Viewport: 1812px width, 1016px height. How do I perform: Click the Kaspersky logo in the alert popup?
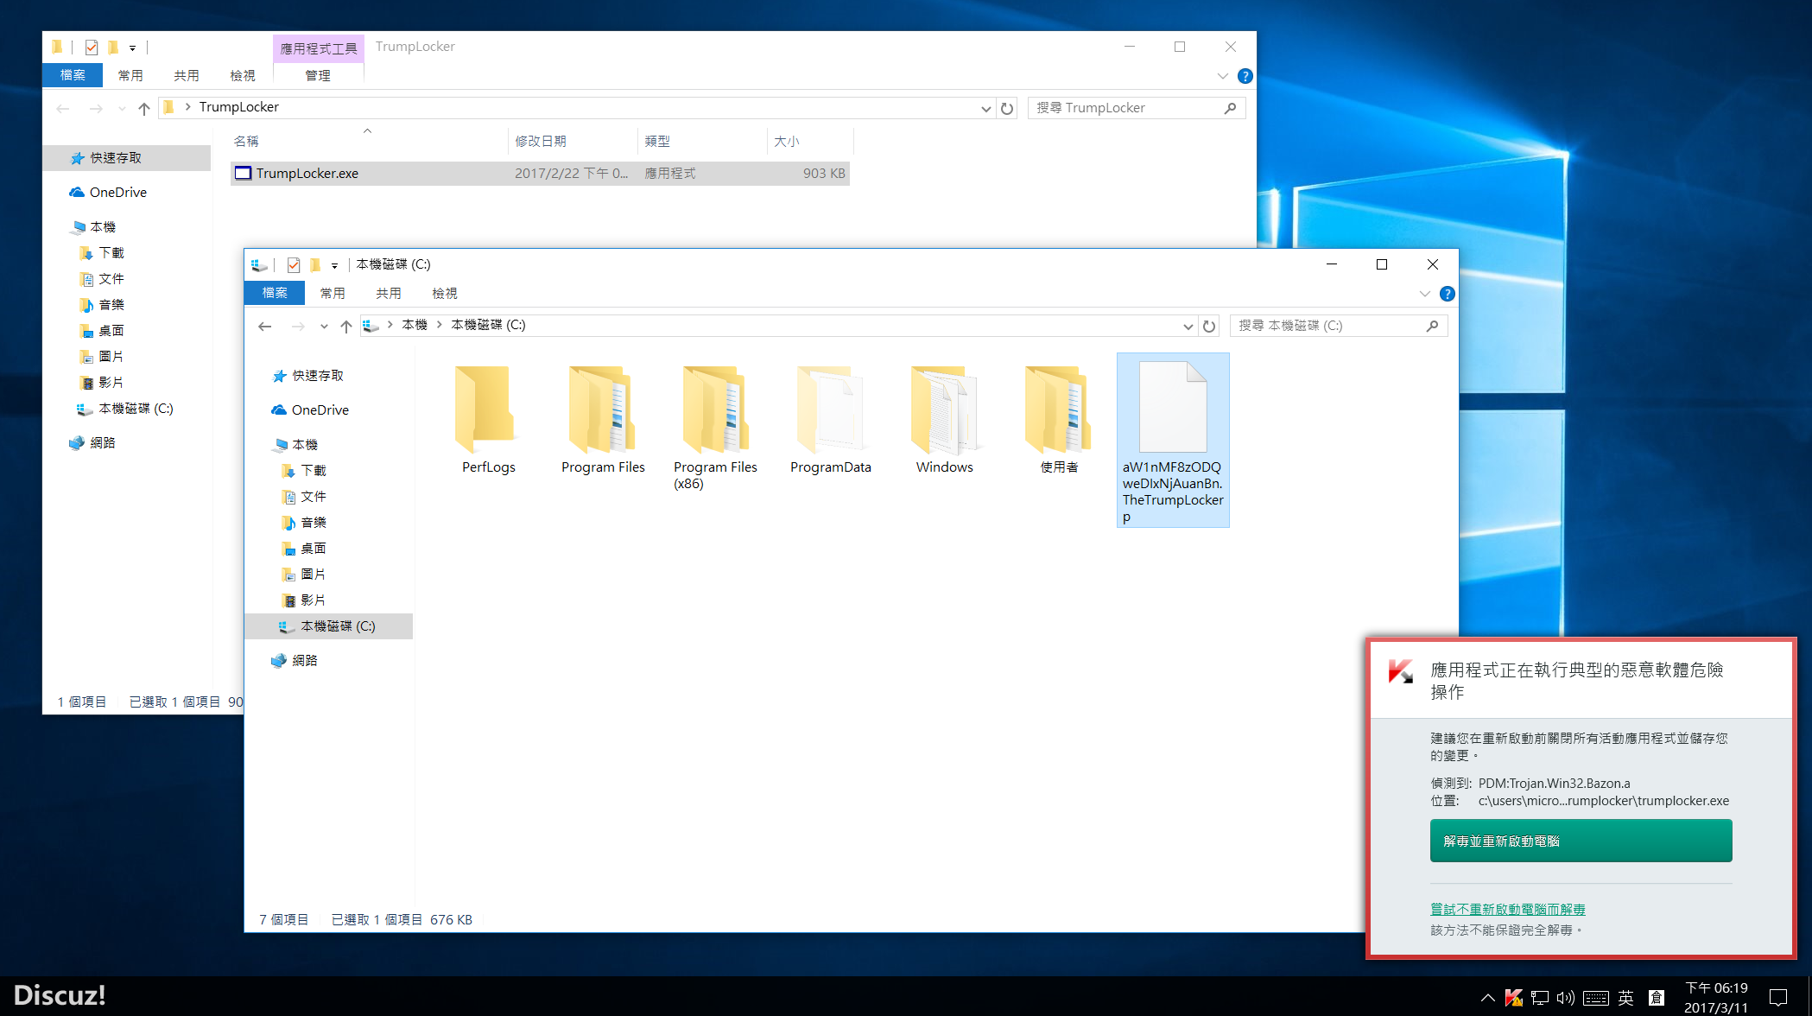coord(1401,670)
